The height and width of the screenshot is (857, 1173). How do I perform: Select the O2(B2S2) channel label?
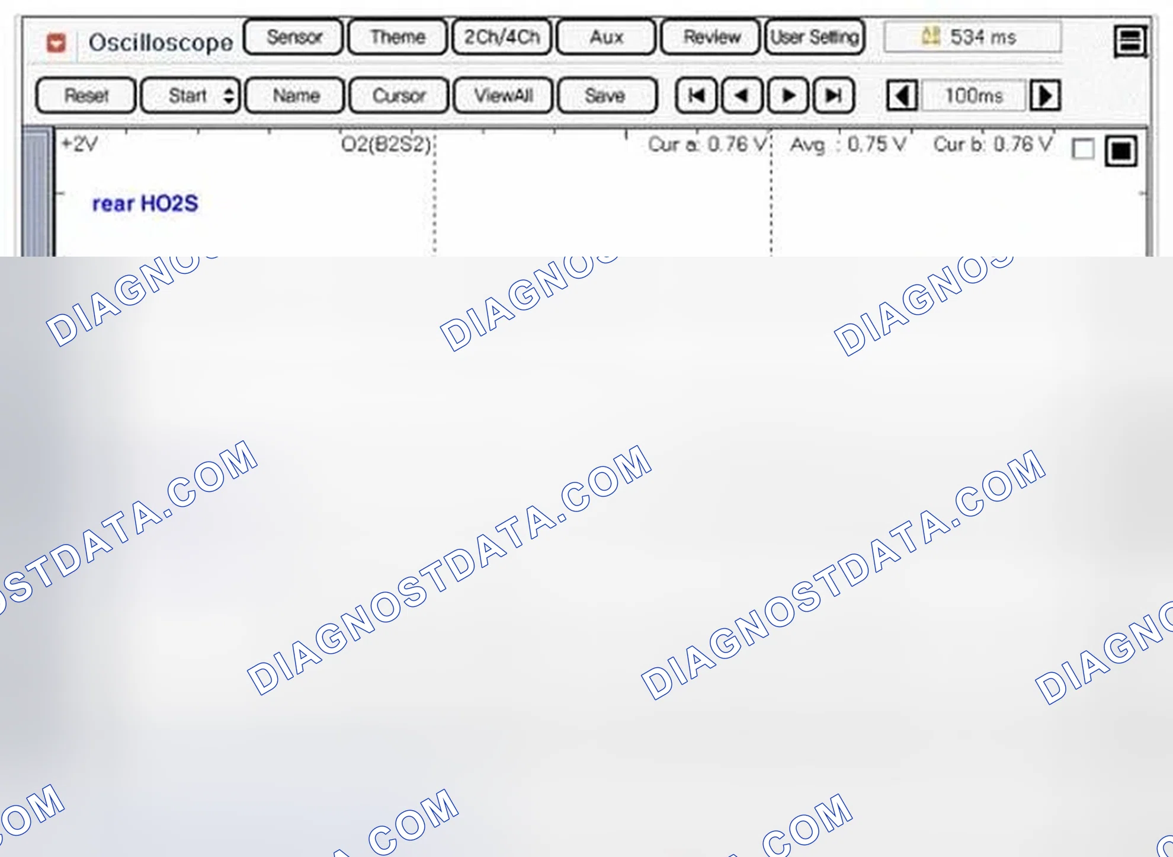(386, 145)
